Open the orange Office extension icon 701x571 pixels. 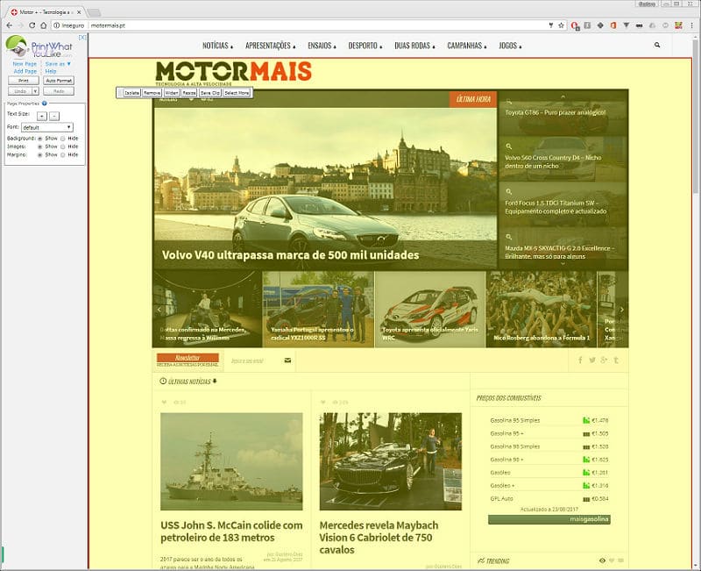click(x=613, y=25)
